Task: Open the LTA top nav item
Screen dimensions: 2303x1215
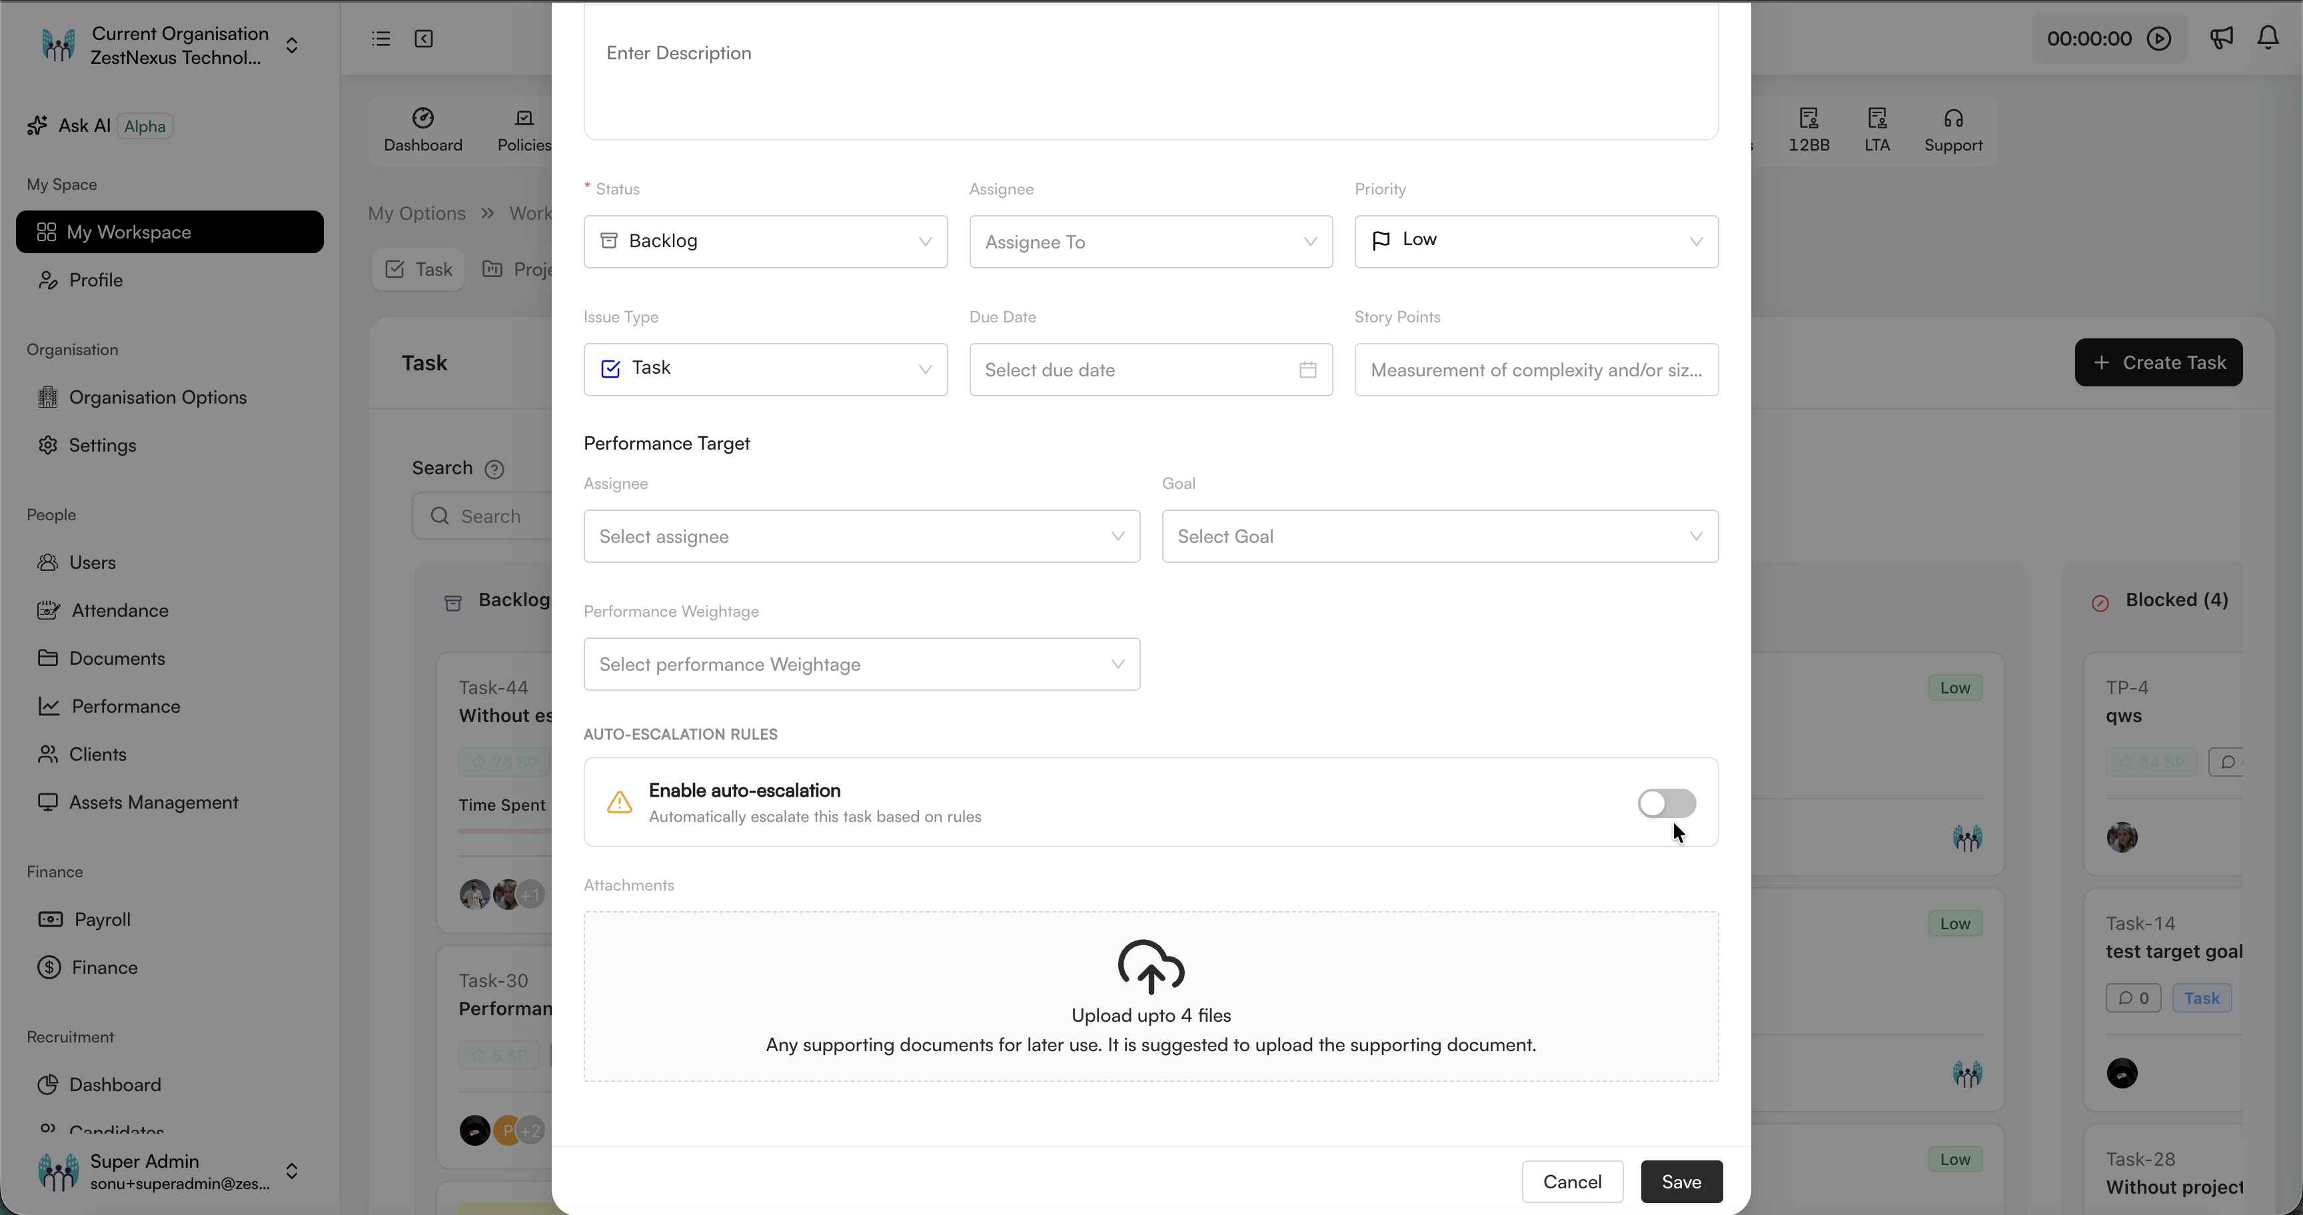Action: [1877, 131]
